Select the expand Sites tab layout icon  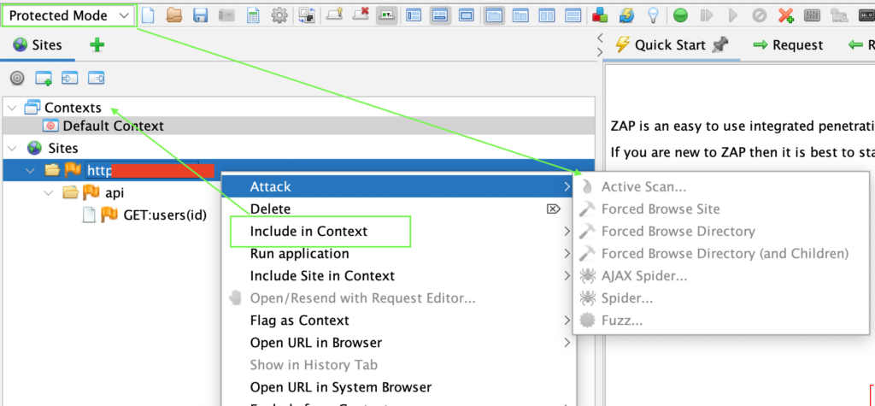(414, 15)
